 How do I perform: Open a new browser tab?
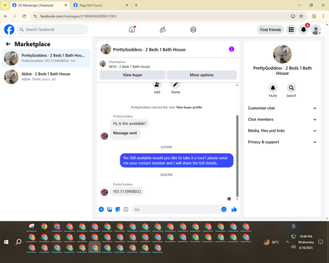[x=136, y=5]
